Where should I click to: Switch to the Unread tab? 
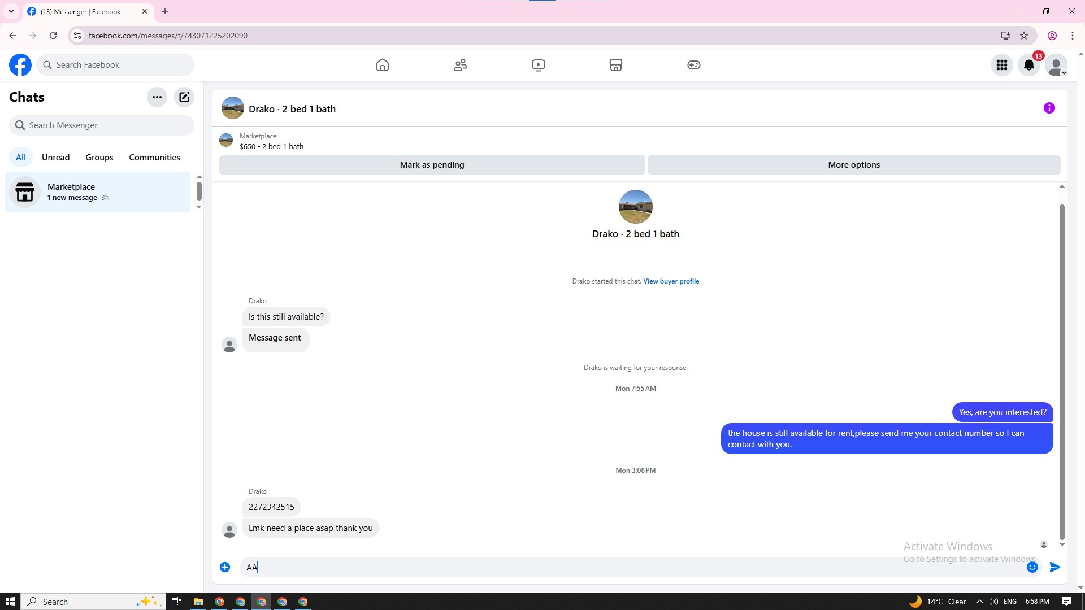(55, 158)
